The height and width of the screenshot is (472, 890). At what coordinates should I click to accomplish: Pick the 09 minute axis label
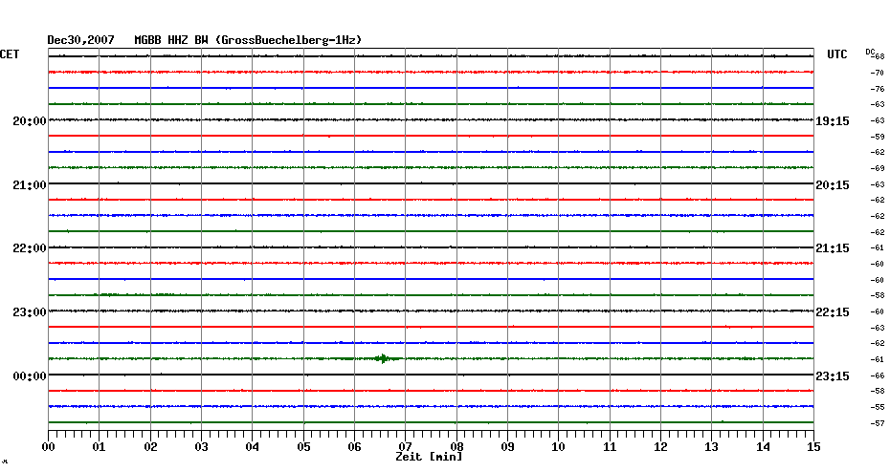tap(507, 447)
